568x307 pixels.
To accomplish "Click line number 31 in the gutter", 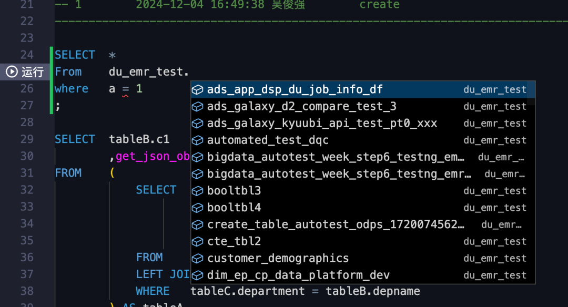I will click(26, 173).
